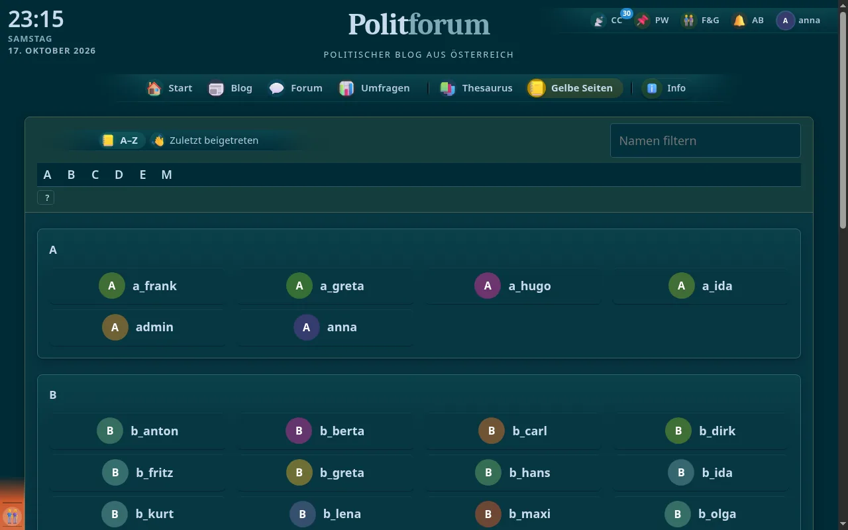Open the Info icon
848x530 pixels.
click(653, 88)
